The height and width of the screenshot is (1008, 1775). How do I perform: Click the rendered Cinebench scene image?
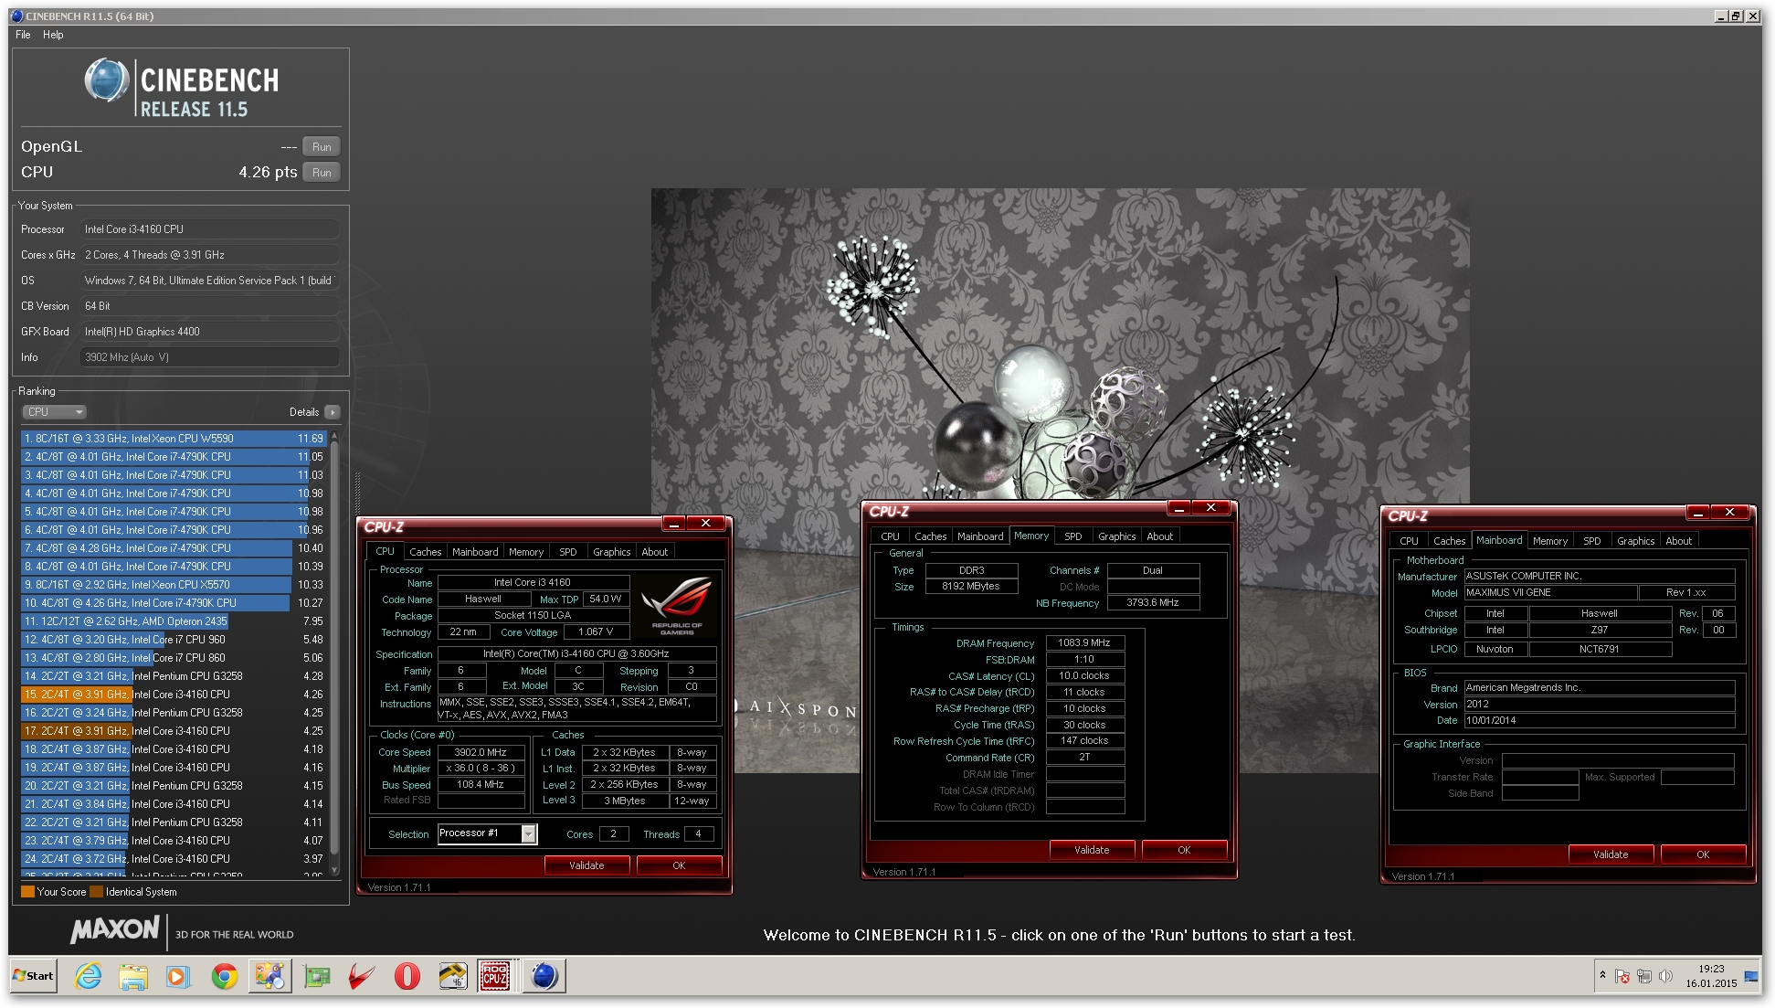[1060, 481]
